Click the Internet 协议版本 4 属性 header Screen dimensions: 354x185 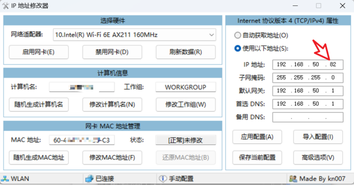(x=288, y=21)
